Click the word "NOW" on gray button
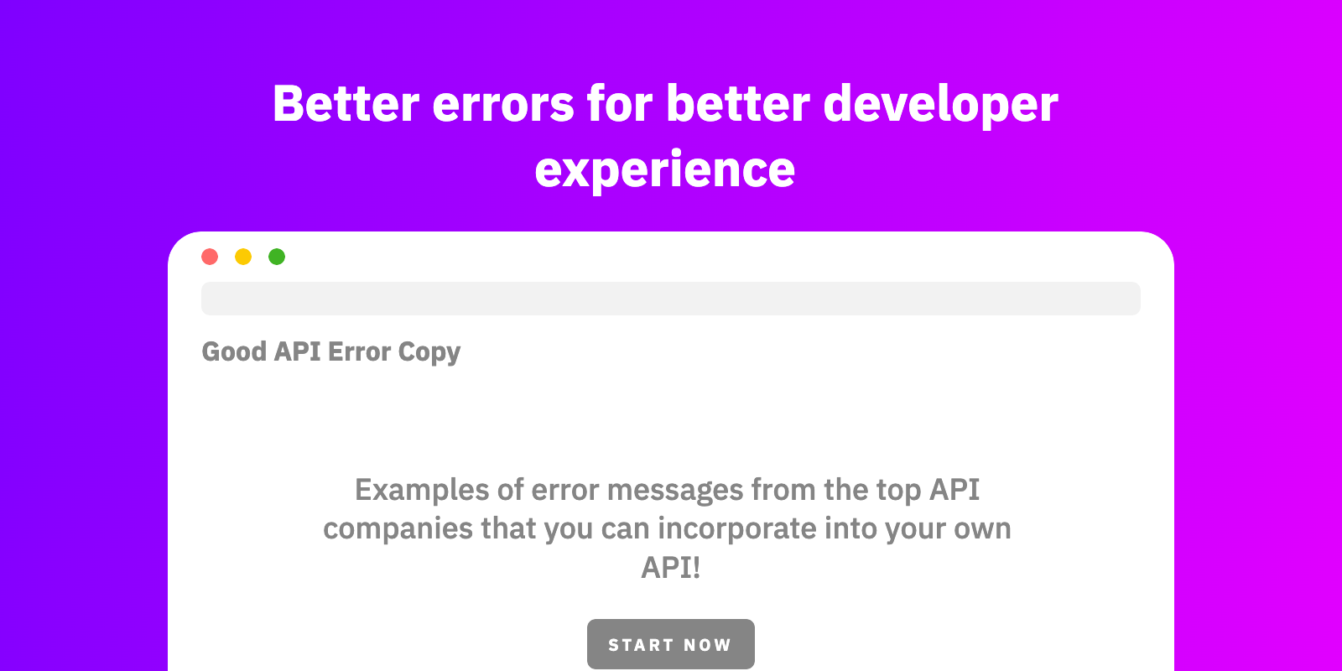Image resolution: width=1342 pixels, height=671 pixels. coord(707,645)
